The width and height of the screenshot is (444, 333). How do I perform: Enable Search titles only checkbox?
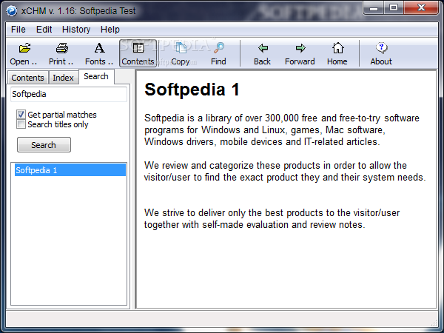[21, 124]
